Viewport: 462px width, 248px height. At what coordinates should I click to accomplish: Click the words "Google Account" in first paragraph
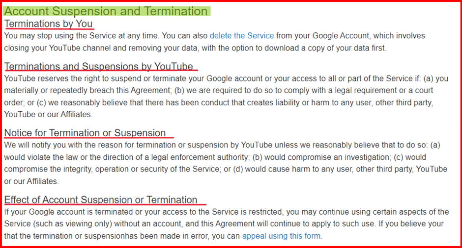pos(340,36)
